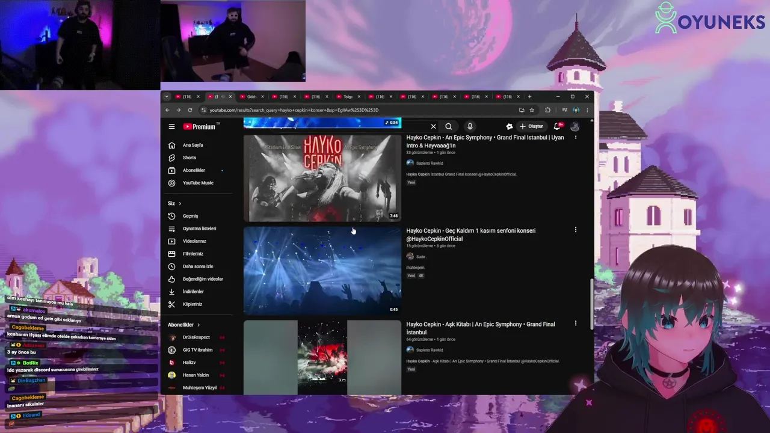Screen dimensions: 770x433
Task: Open YouTube Music from sidebar
Action: (x=196, y=183)
